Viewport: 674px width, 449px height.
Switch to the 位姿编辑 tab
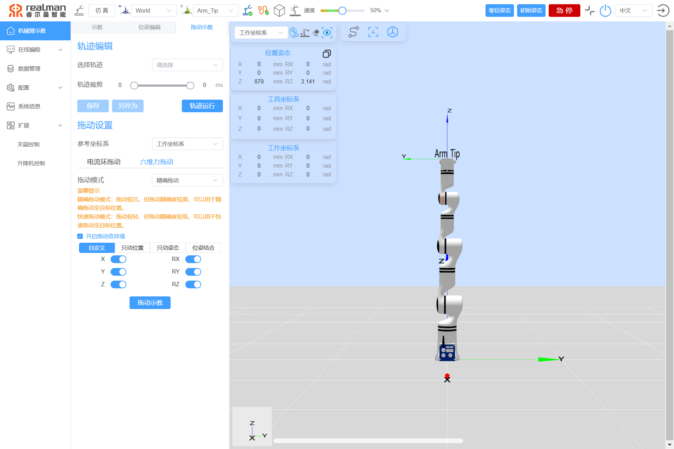pyautogui.click(x=149, y=27)
